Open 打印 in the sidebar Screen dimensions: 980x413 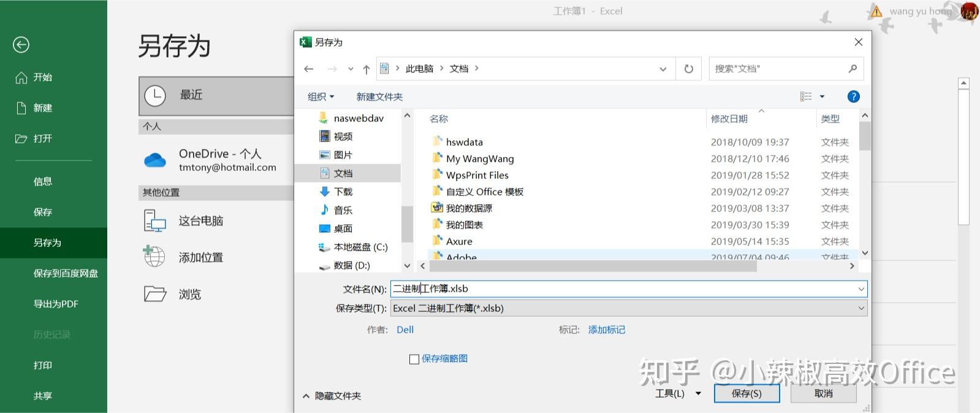pyautogui.click(x=43, y=365)
